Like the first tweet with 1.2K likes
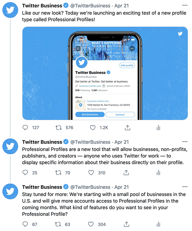The width and height of the screenshot is (192, 231). pyautogui.click(x=93, y=127)
